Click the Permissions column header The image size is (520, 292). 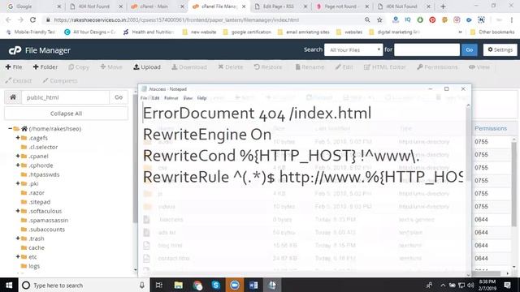(491, 128)
